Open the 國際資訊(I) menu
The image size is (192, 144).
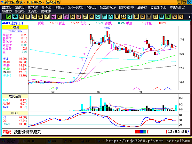[126, 7]
